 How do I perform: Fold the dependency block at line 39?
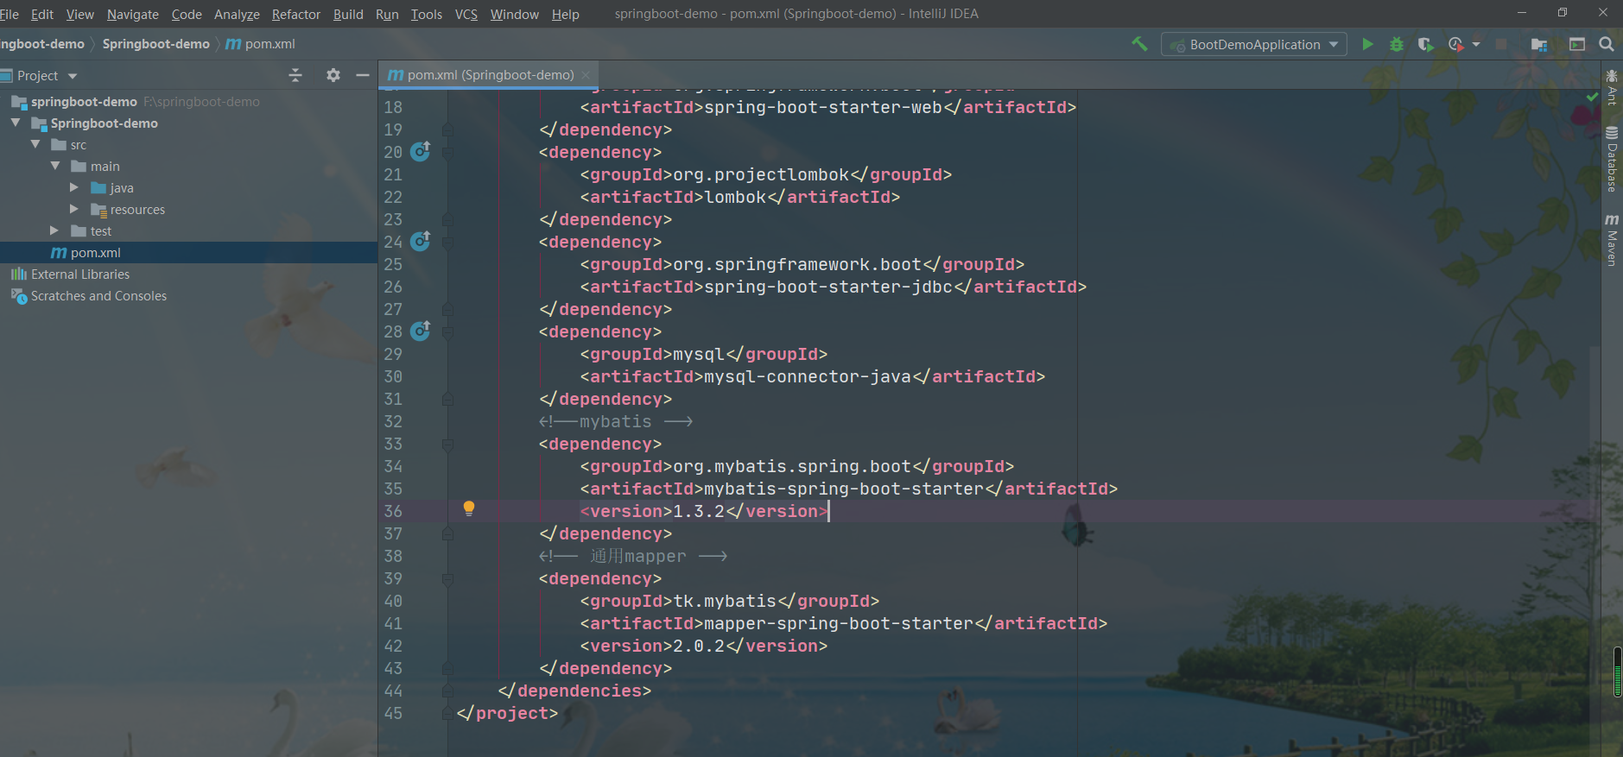coord(447,579)
